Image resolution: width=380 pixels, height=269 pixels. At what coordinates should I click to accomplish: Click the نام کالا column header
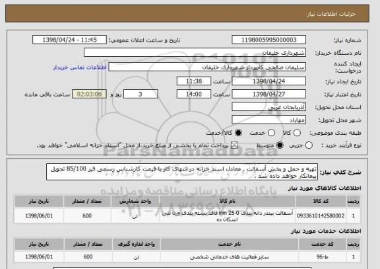228,201
